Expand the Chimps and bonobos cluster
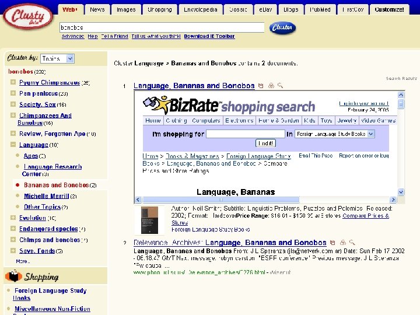 (x=13, y=240)
